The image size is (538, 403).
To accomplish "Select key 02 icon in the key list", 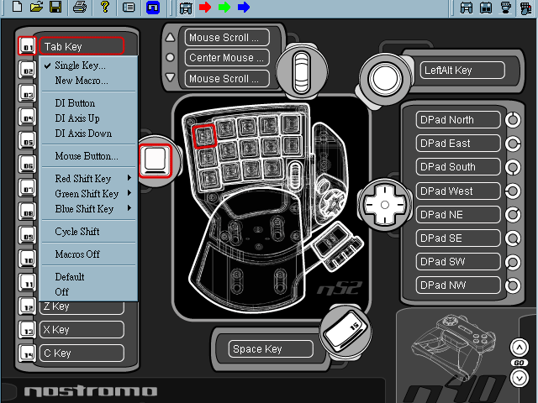I will pos(27,70).
